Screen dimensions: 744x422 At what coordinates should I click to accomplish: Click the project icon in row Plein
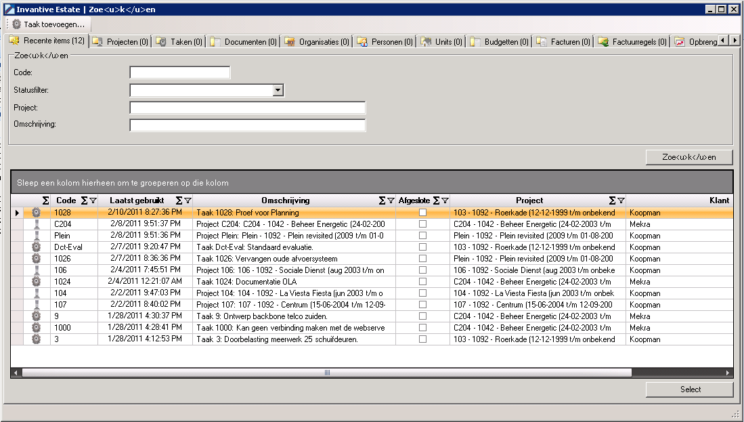(37, 236)
